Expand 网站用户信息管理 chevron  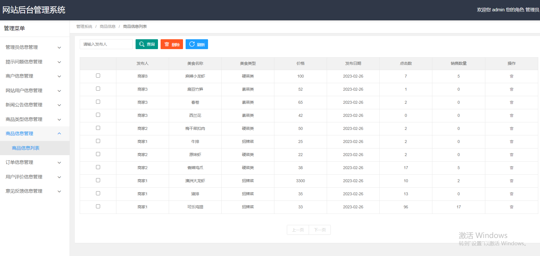pyautogui.click(x=59, y=91)
